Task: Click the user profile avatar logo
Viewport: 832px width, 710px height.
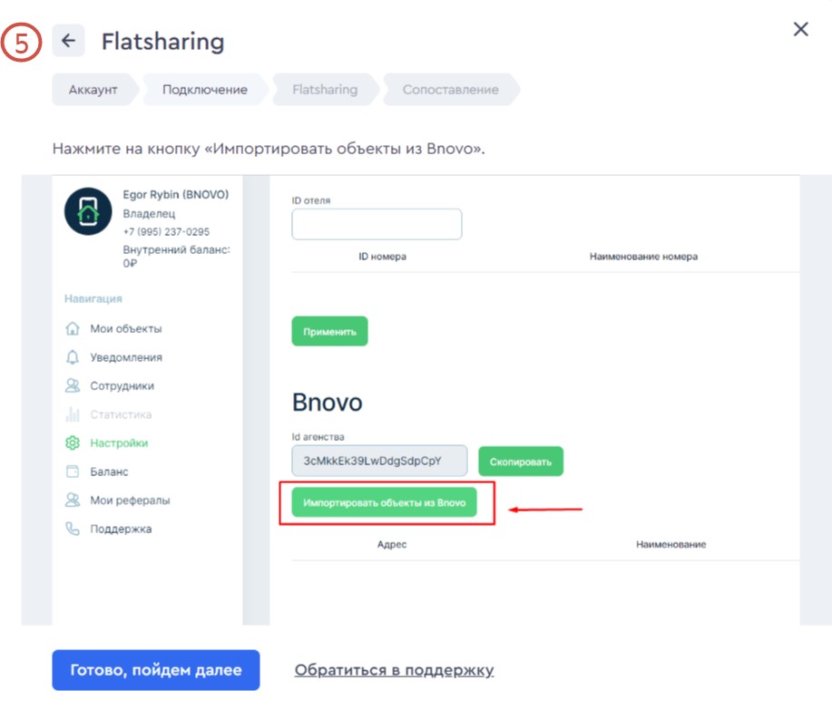Action: (x=88, y=212)
